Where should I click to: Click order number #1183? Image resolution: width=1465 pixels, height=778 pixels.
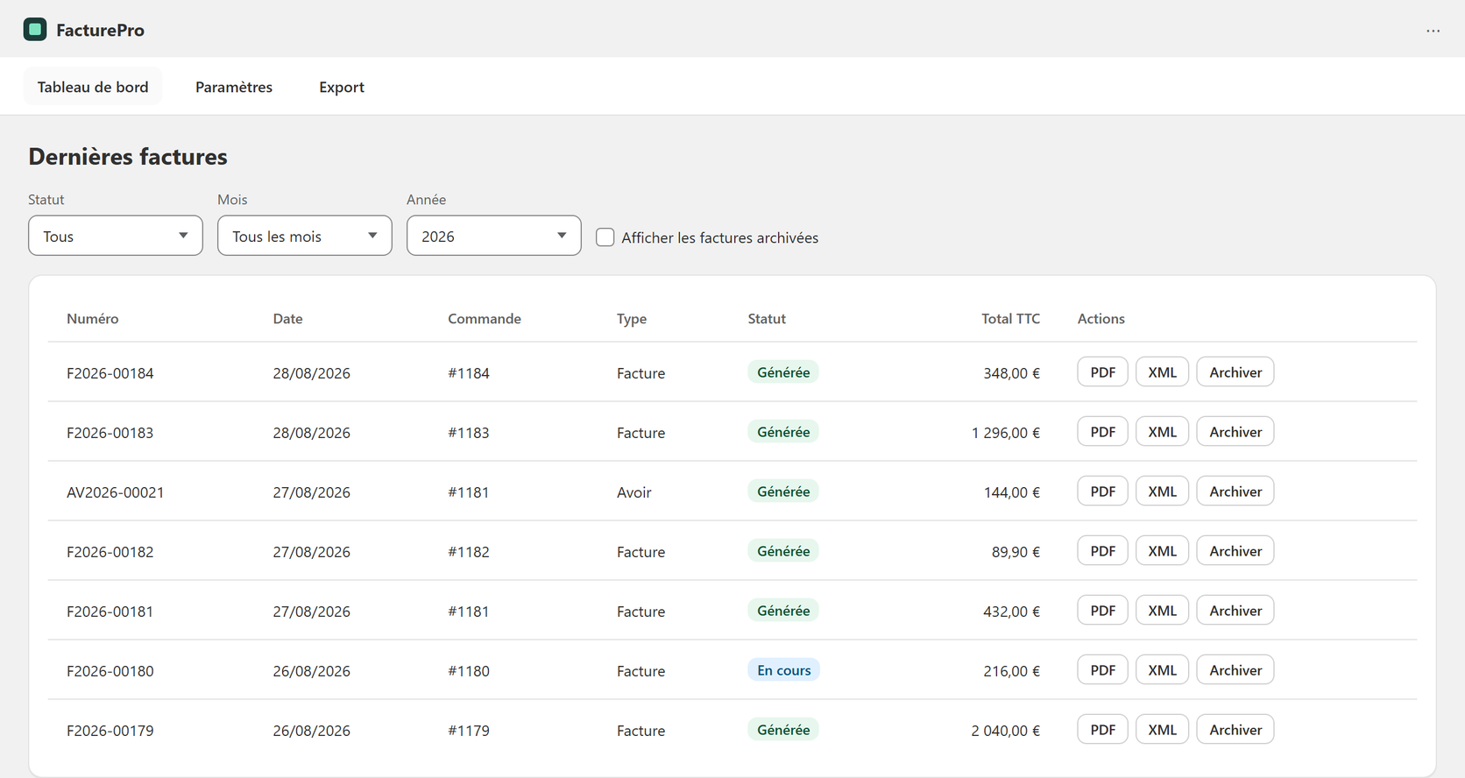(x=469, y=433)
